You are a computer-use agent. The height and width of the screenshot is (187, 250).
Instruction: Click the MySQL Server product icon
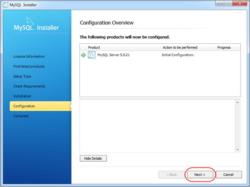(91, 55)
